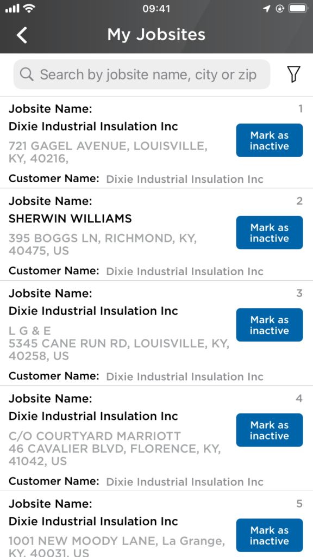
Task: Tap the search by jobsite name field
Action: pos(141,74)
